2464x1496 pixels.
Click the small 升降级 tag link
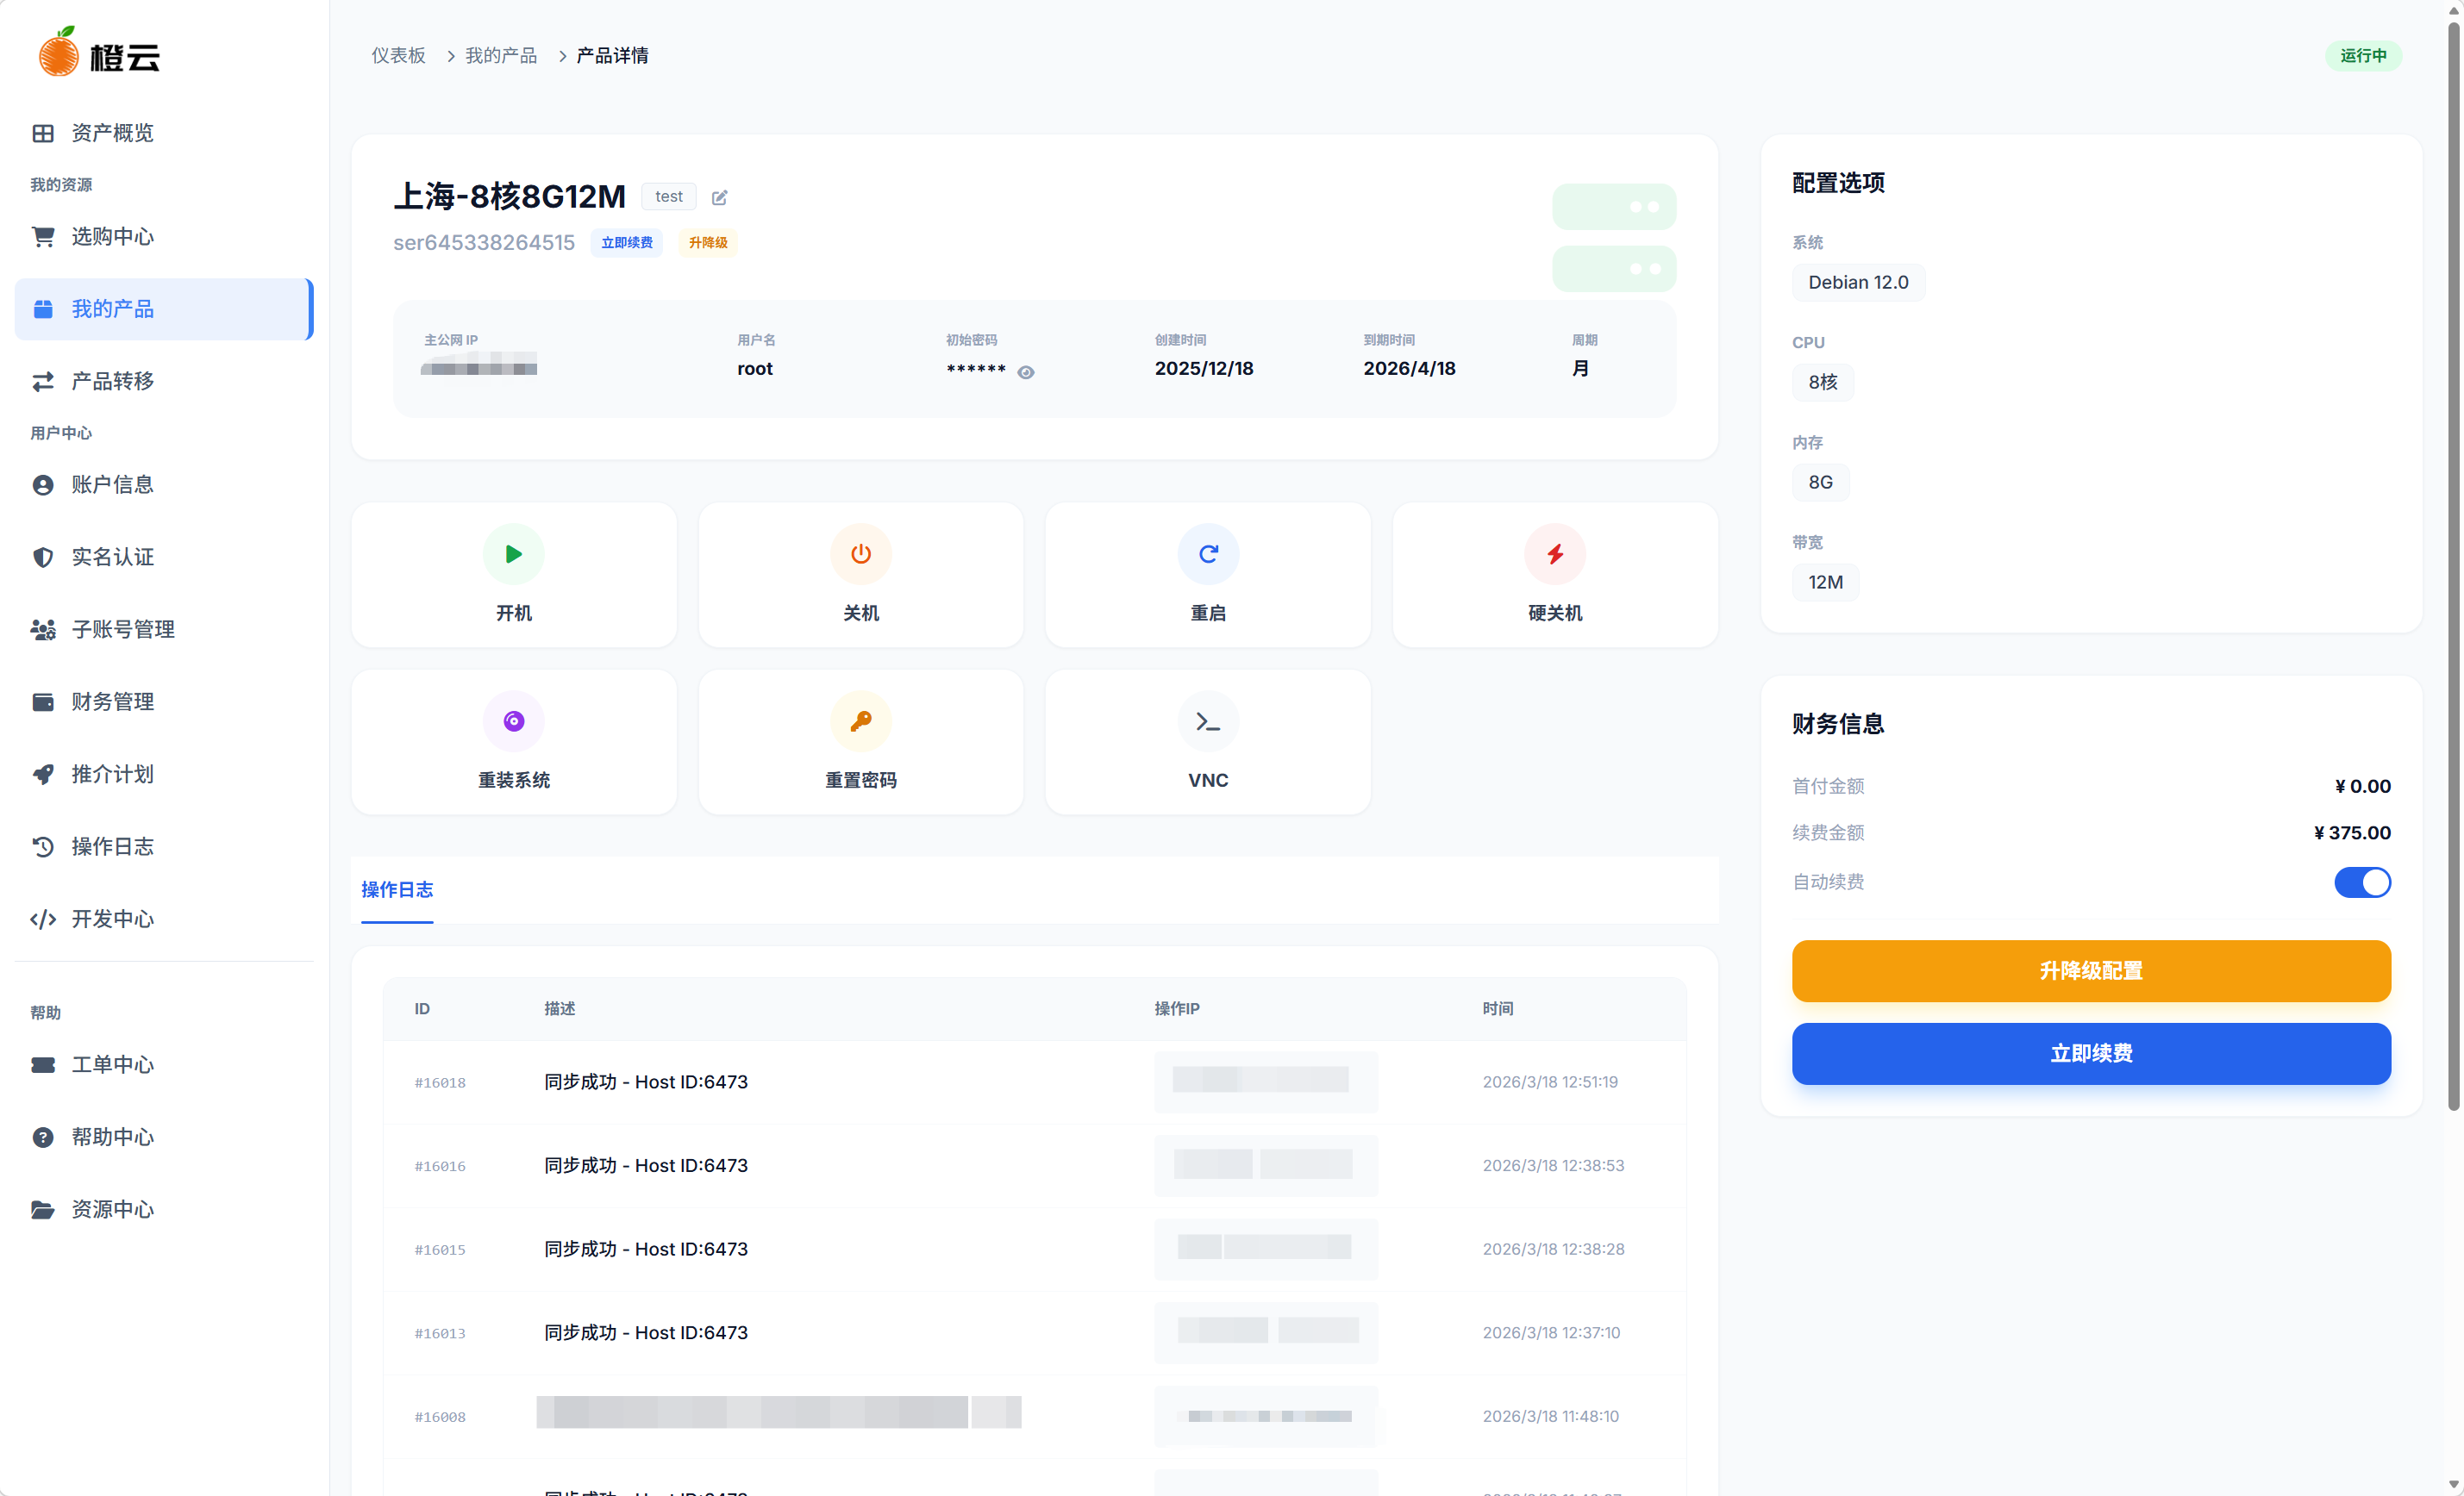click(x=707, y=243)
